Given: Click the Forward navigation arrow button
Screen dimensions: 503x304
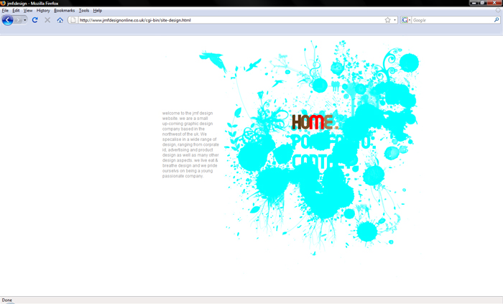Looking at the screenshot, I should pos(18,20).
